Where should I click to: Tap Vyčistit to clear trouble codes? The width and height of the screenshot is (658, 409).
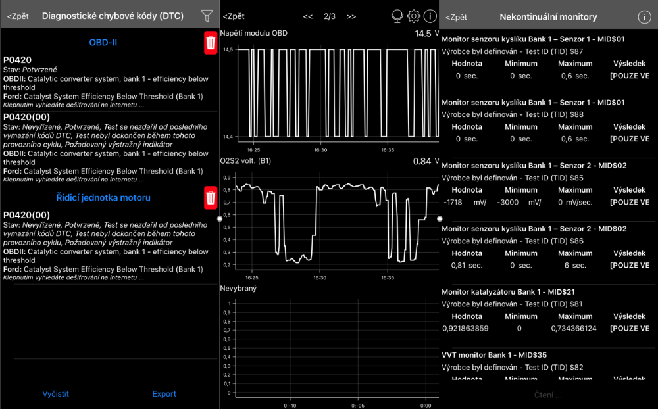pyautogui.click(x=55, y=394)
